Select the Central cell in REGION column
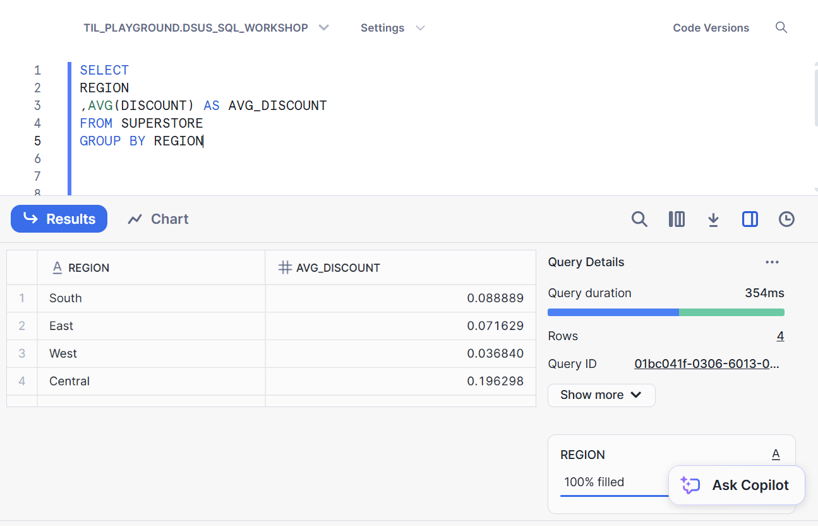 (x=69, y=381)
